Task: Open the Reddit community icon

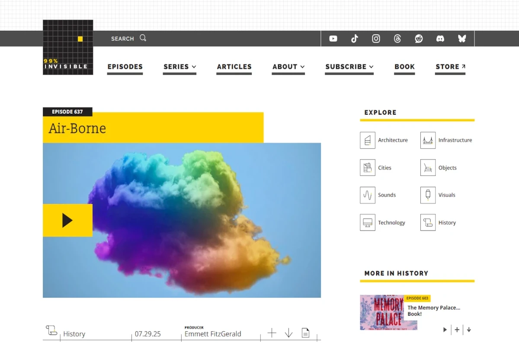Action: pyautogui.click(x=419, y=38)
